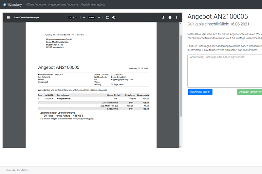The width and height of the screenshot is (262, 174).
Task: Open the PDF viewer sidebar menu
Action: point(8,18)
